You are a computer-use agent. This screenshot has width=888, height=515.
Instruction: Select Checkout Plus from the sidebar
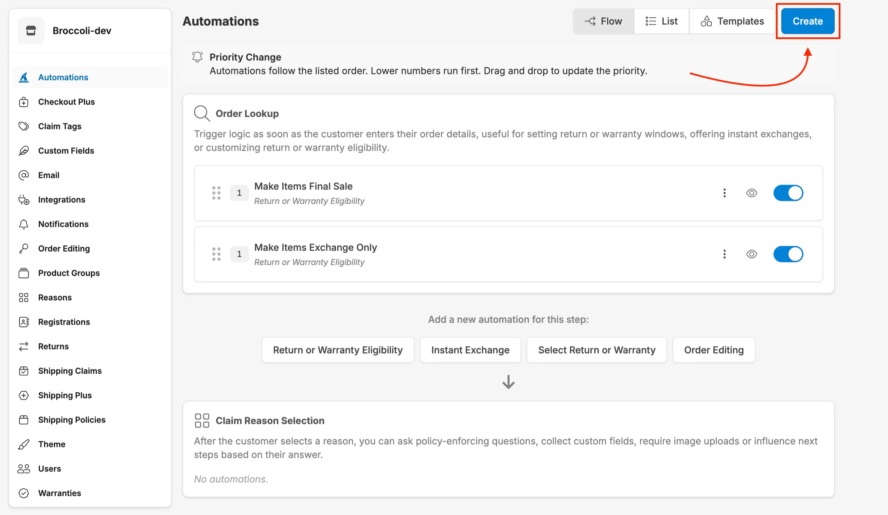coord(66,102)
